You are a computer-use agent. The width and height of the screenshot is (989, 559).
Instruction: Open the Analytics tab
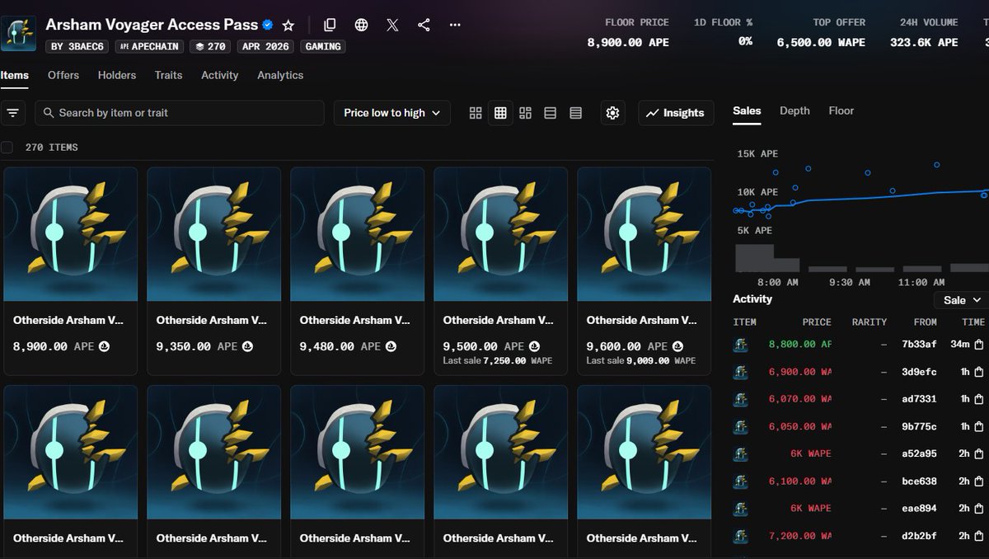tap(280, 75)
